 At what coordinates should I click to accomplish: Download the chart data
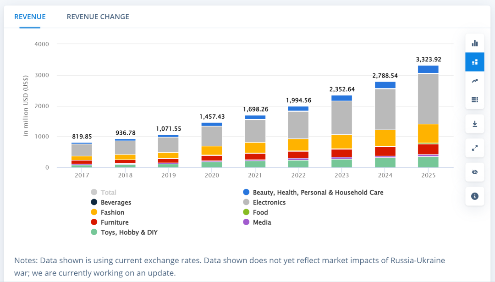point(474,124)
